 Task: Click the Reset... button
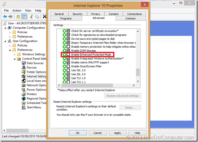pos(130,108)
